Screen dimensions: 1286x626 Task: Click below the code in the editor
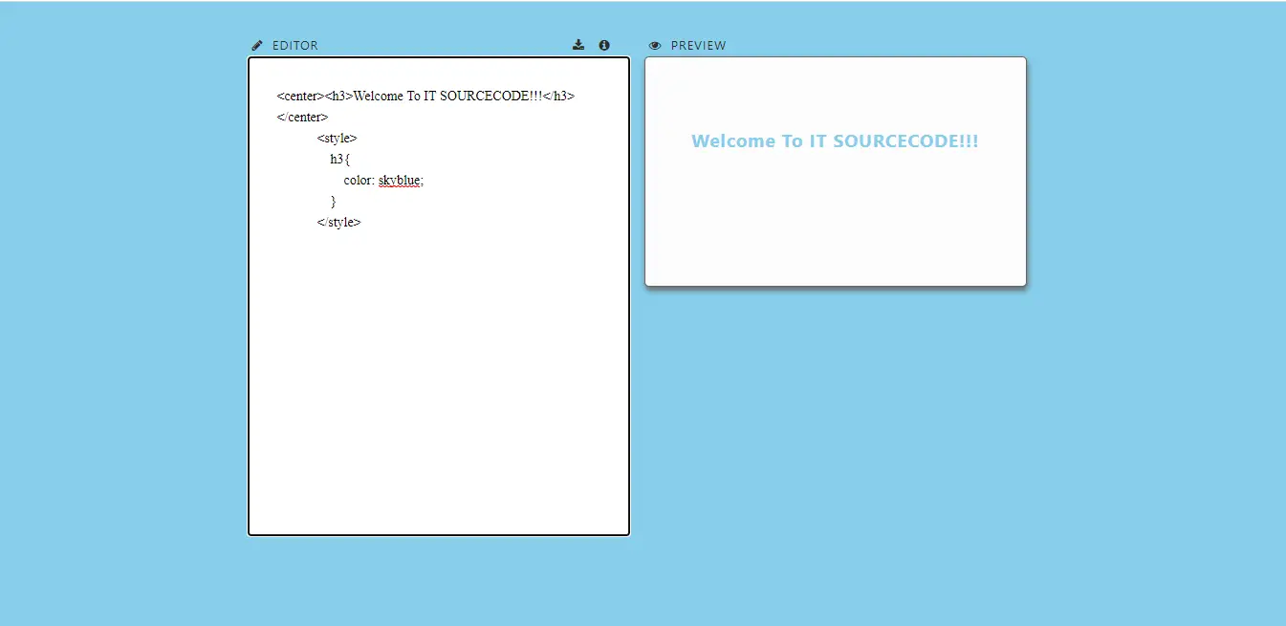pos(438,382)
